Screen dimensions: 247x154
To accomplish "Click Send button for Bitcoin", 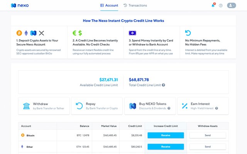I will click(208, 135).
